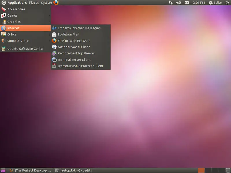The image size is (231, 173).
Task: Open the messaging envelope indicator
Action: pos(187,3)
